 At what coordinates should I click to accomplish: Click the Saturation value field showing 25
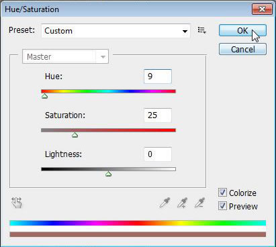point(158,115)
